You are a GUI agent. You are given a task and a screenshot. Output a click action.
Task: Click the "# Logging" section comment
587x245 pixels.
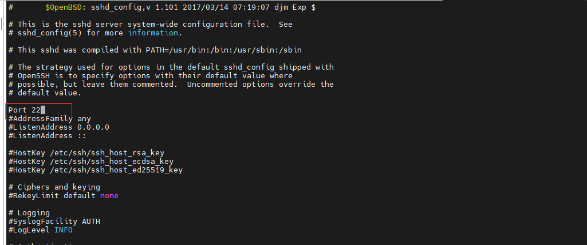(x=29, y=213)
